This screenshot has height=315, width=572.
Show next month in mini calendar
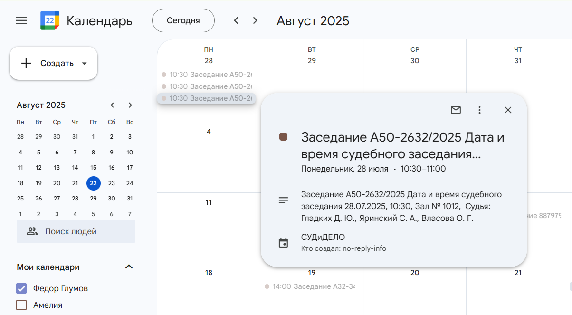point(130,105)
